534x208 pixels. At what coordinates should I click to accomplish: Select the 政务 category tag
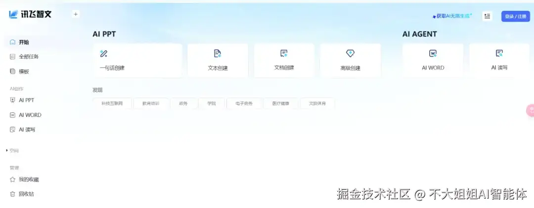click(183, 104)
